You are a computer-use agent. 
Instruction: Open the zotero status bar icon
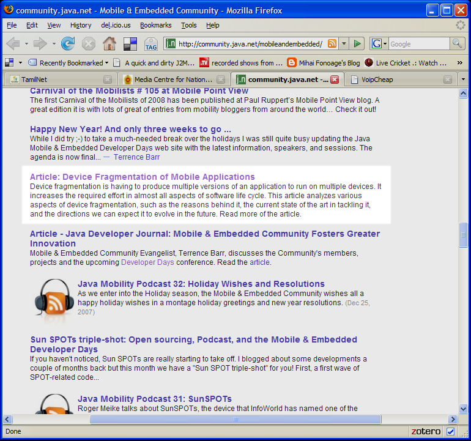pyautogui.click(x=425, y=431)
